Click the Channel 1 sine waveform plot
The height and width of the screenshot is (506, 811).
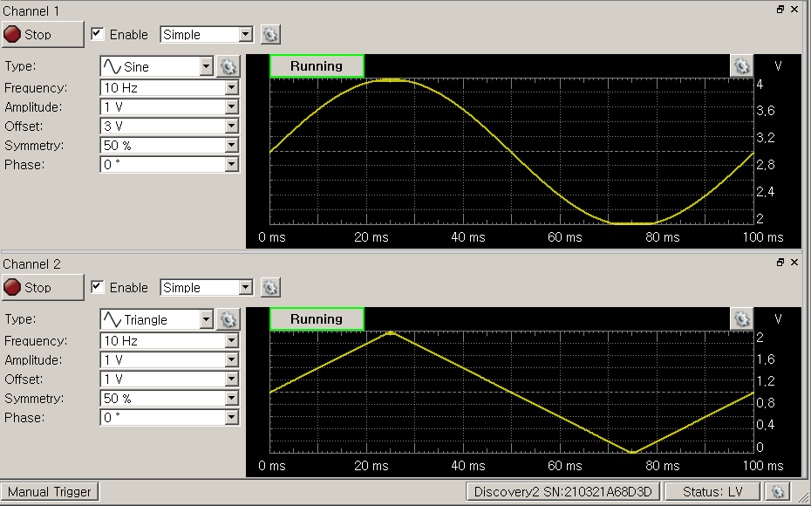(512, 151)
